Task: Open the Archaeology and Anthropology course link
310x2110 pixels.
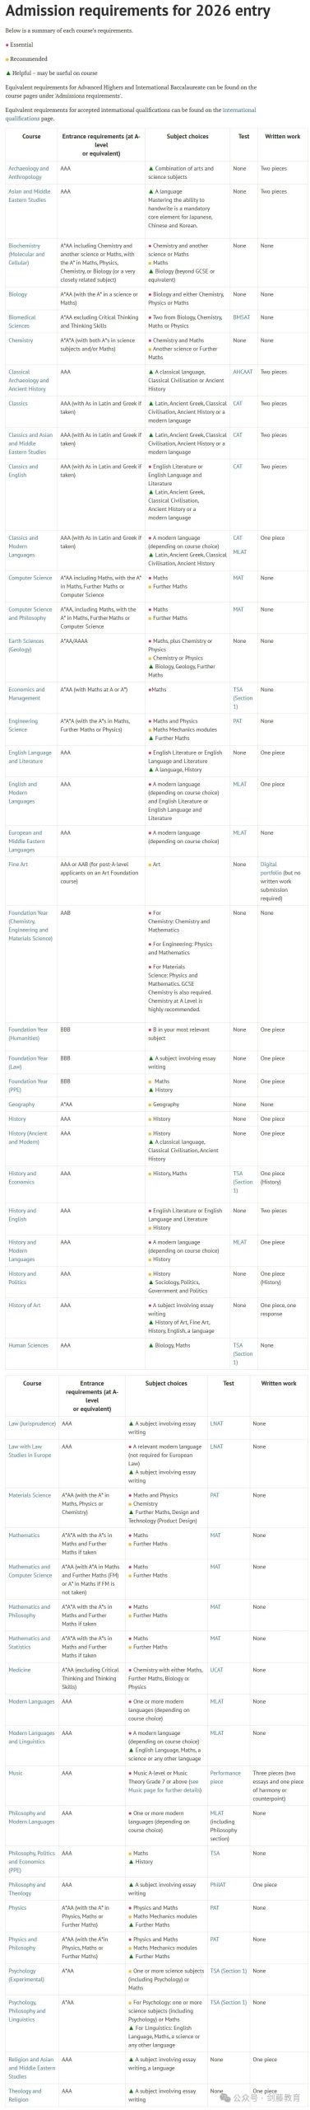Action: coord(29,172)
